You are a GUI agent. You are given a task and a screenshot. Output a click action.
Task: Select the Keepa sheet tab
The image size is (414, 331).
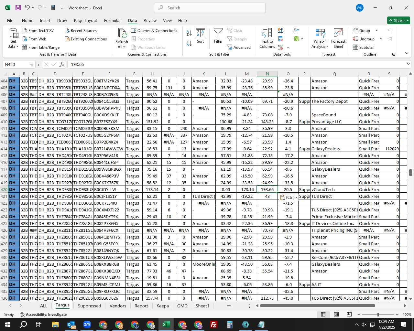(x=162, y=306)
